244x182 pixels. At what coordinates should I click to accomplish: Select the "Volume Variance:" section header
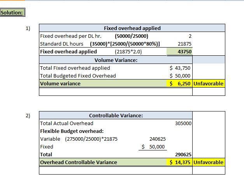[x=116, y=60]
